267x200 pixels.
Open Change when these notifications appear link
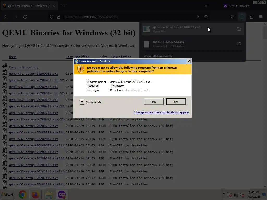coord(161,112)
